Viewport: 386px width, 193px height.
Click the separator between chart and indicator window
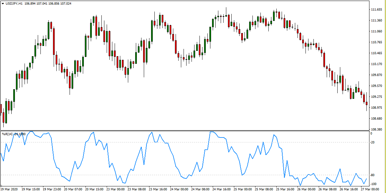click(186, 131)
